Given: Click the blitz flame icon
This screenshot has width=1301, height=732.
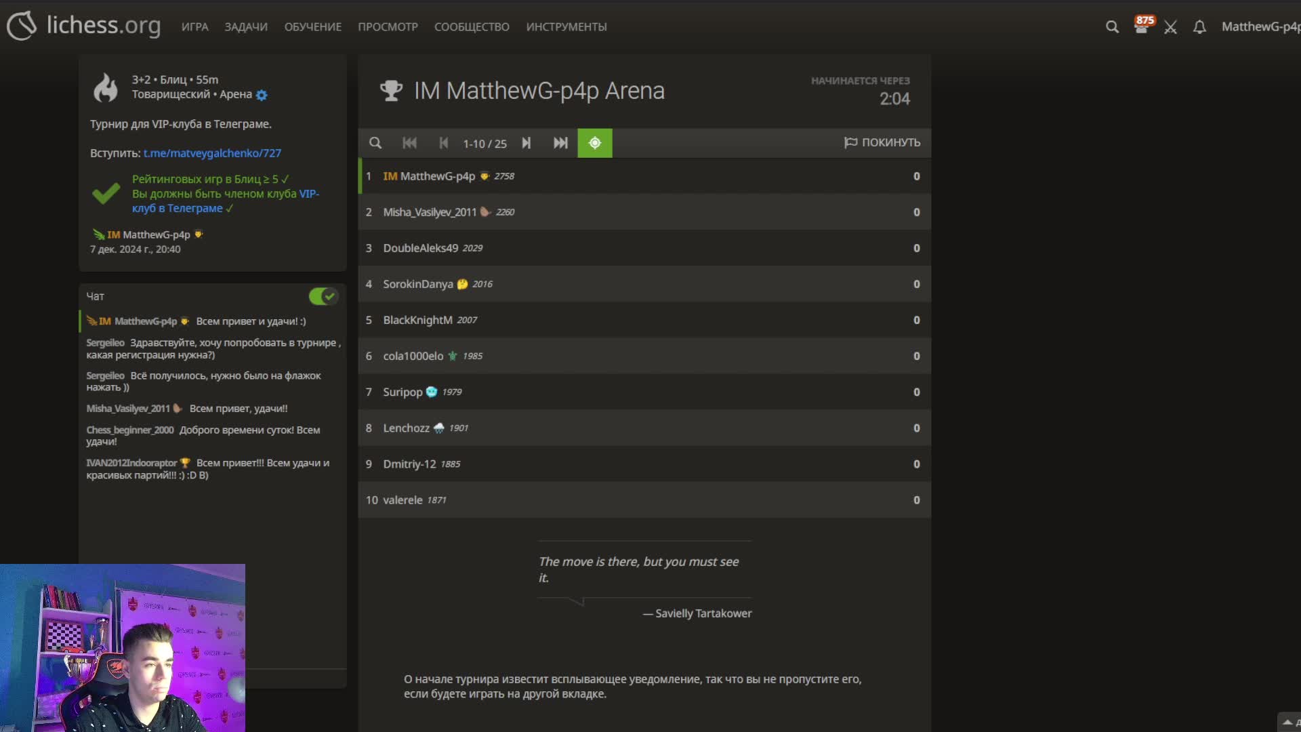Looking at the screenshot, I should tap(106, 87).
